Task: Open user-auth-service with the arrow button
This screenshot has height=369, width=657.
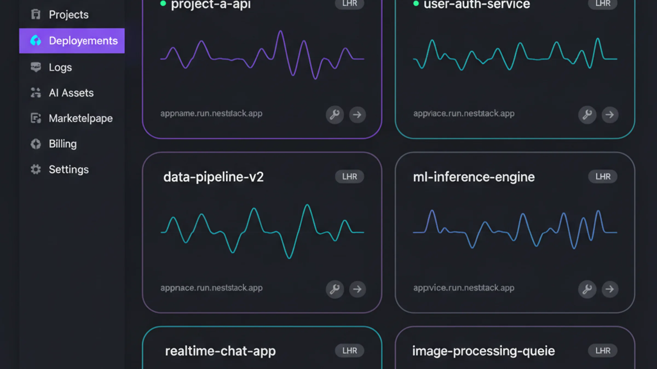Action: (x=610, y=115)
